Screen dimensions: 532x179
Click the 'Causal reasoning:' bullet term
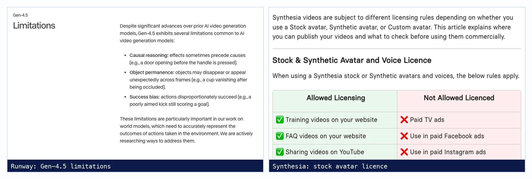[x=149, y=55]
